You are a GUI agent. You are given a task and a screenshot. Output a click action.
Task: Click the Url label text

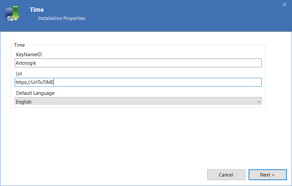tap(19, 74)
